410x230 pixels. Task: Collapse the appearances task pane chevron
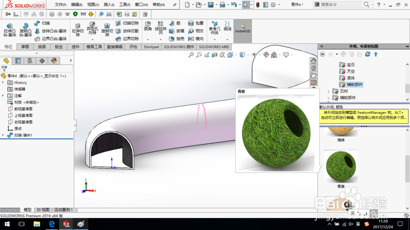pyautogui.click(x=321, y=46)
